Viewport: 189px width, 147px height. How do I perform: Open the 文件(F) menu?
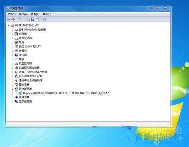tap(12, 14)
